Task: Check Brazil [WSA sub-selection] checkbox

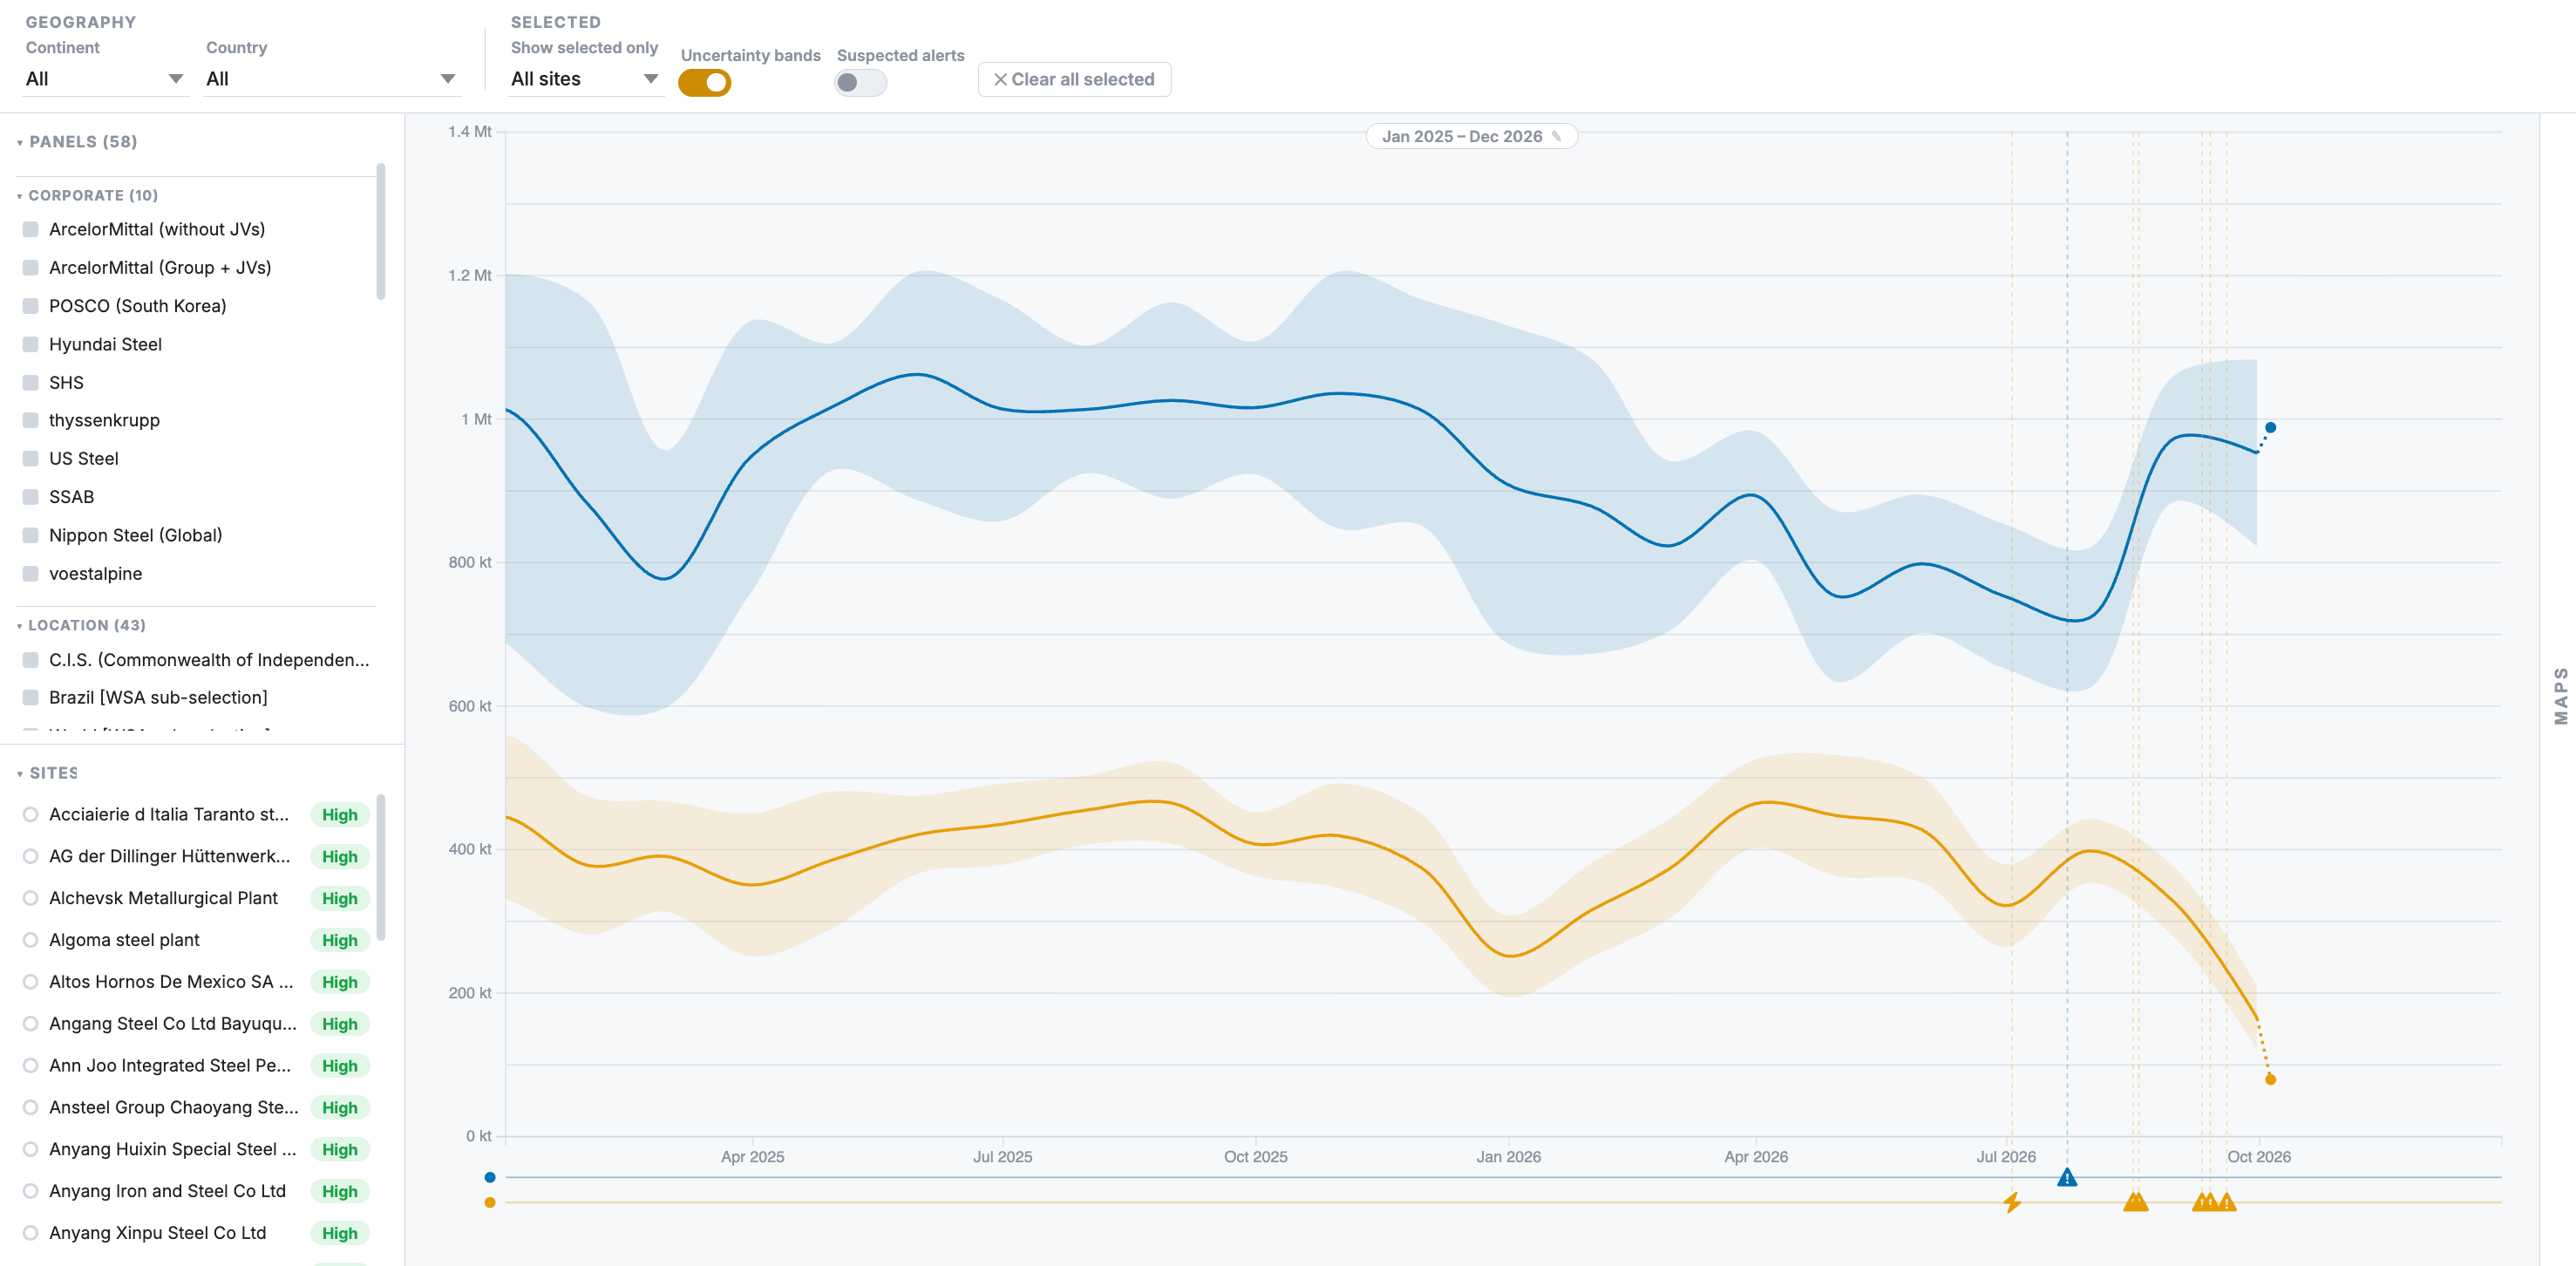Action: (31, 697)
